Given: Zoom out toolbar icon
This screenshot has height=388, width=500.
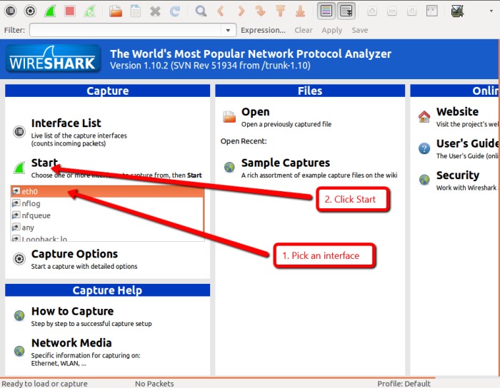Looking at the screenshot, I should tap(392, 11).
